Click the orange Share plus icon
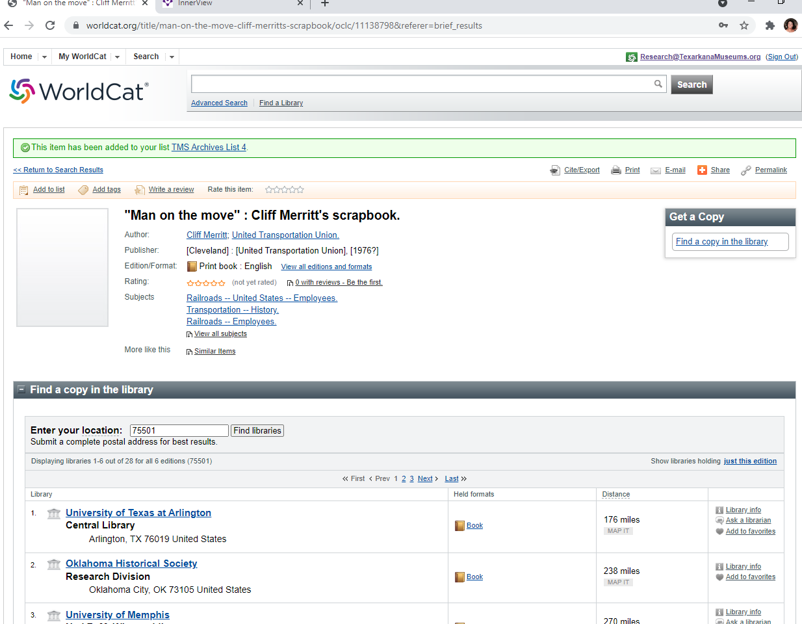802x624 pixels. point(702,170)
